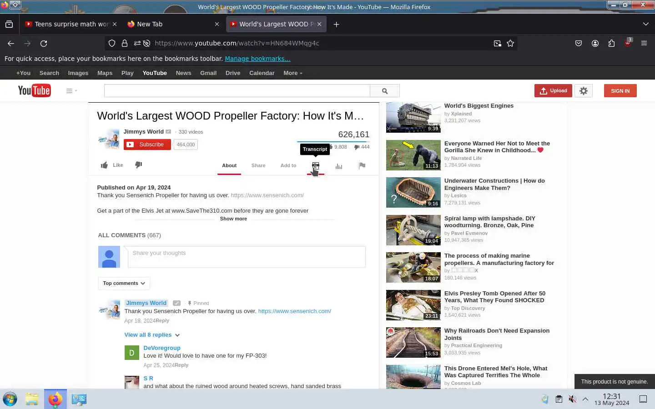The image size is (655, 409).
Task: Reply to DeVoregroup's comment
Action: tap(181, 365)
